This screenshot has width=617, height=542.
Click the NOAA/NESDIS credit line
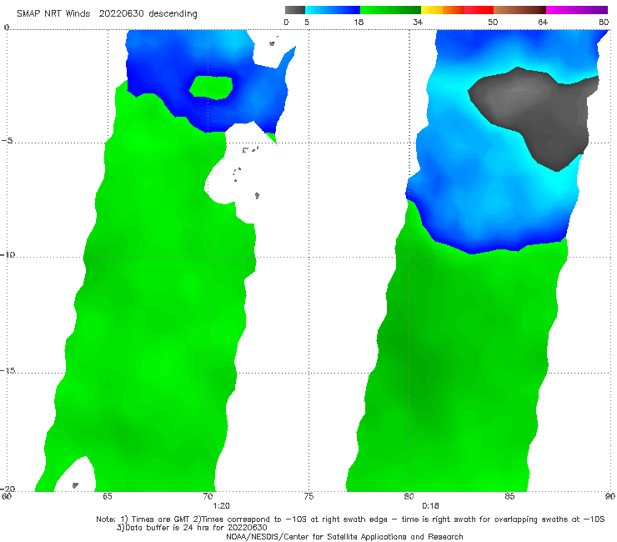click(x=344, y=537)
